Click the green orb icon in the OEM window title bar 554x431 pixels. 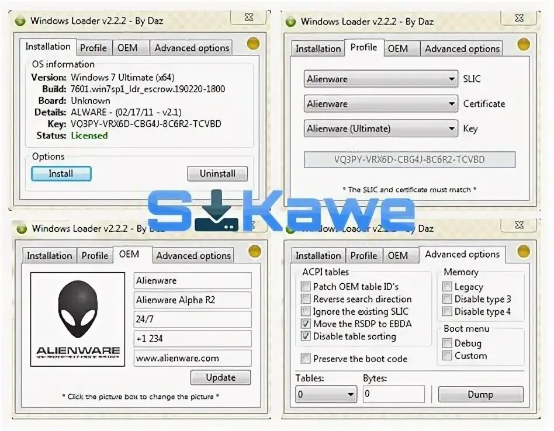(x=22, y=228)
